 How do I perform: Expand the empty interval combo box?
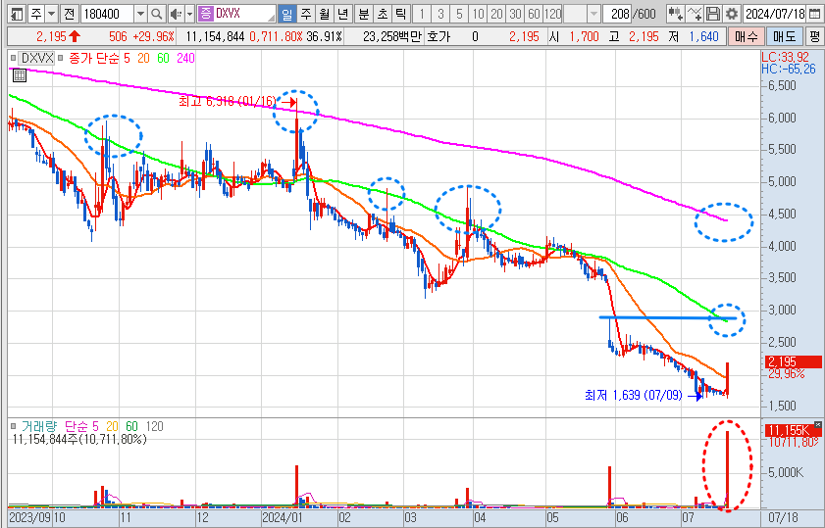593,14
